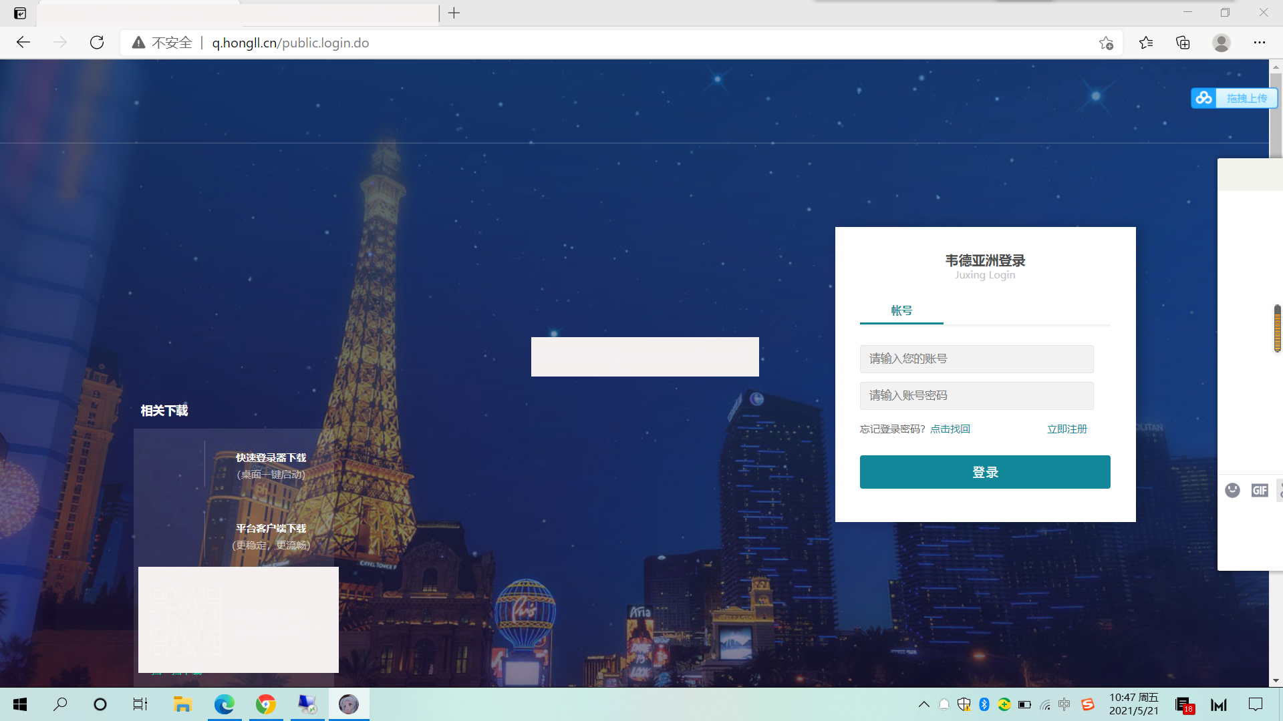
Task: Click the account username input field
Action: (976, 359)
